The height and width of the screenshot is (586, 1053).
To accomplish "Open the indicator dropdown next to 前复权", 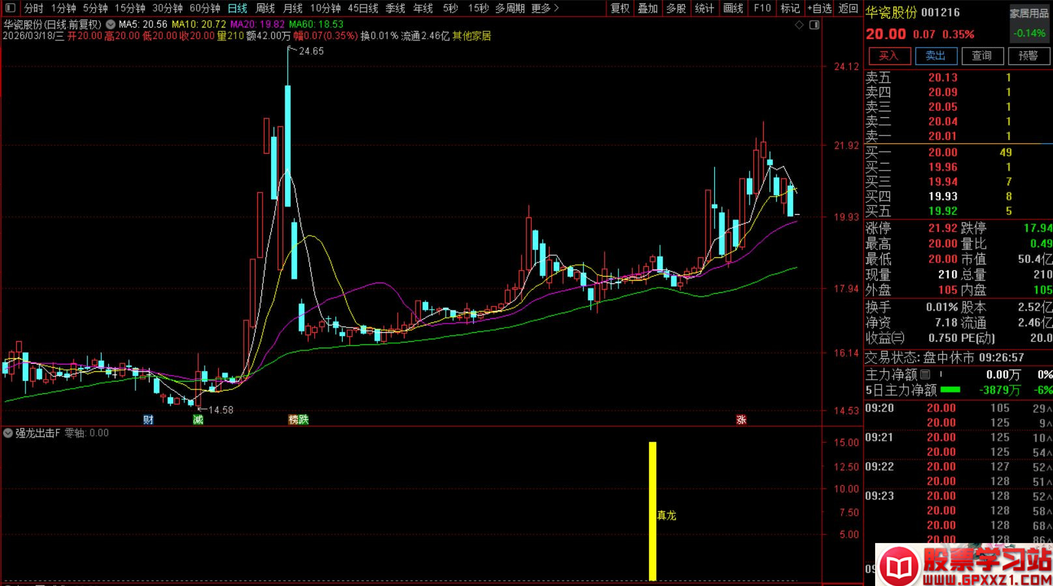I will click(x=110, y=24).
